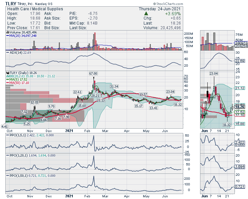Screen dimensions: 248x199
Task: Click the 13.41 price annotation
Action: [153, 108]
